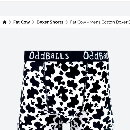The height and width of the screenshot is (130, 130).
Task: Click the grey area below the breadcrumb bar
Action: [65, 39]
